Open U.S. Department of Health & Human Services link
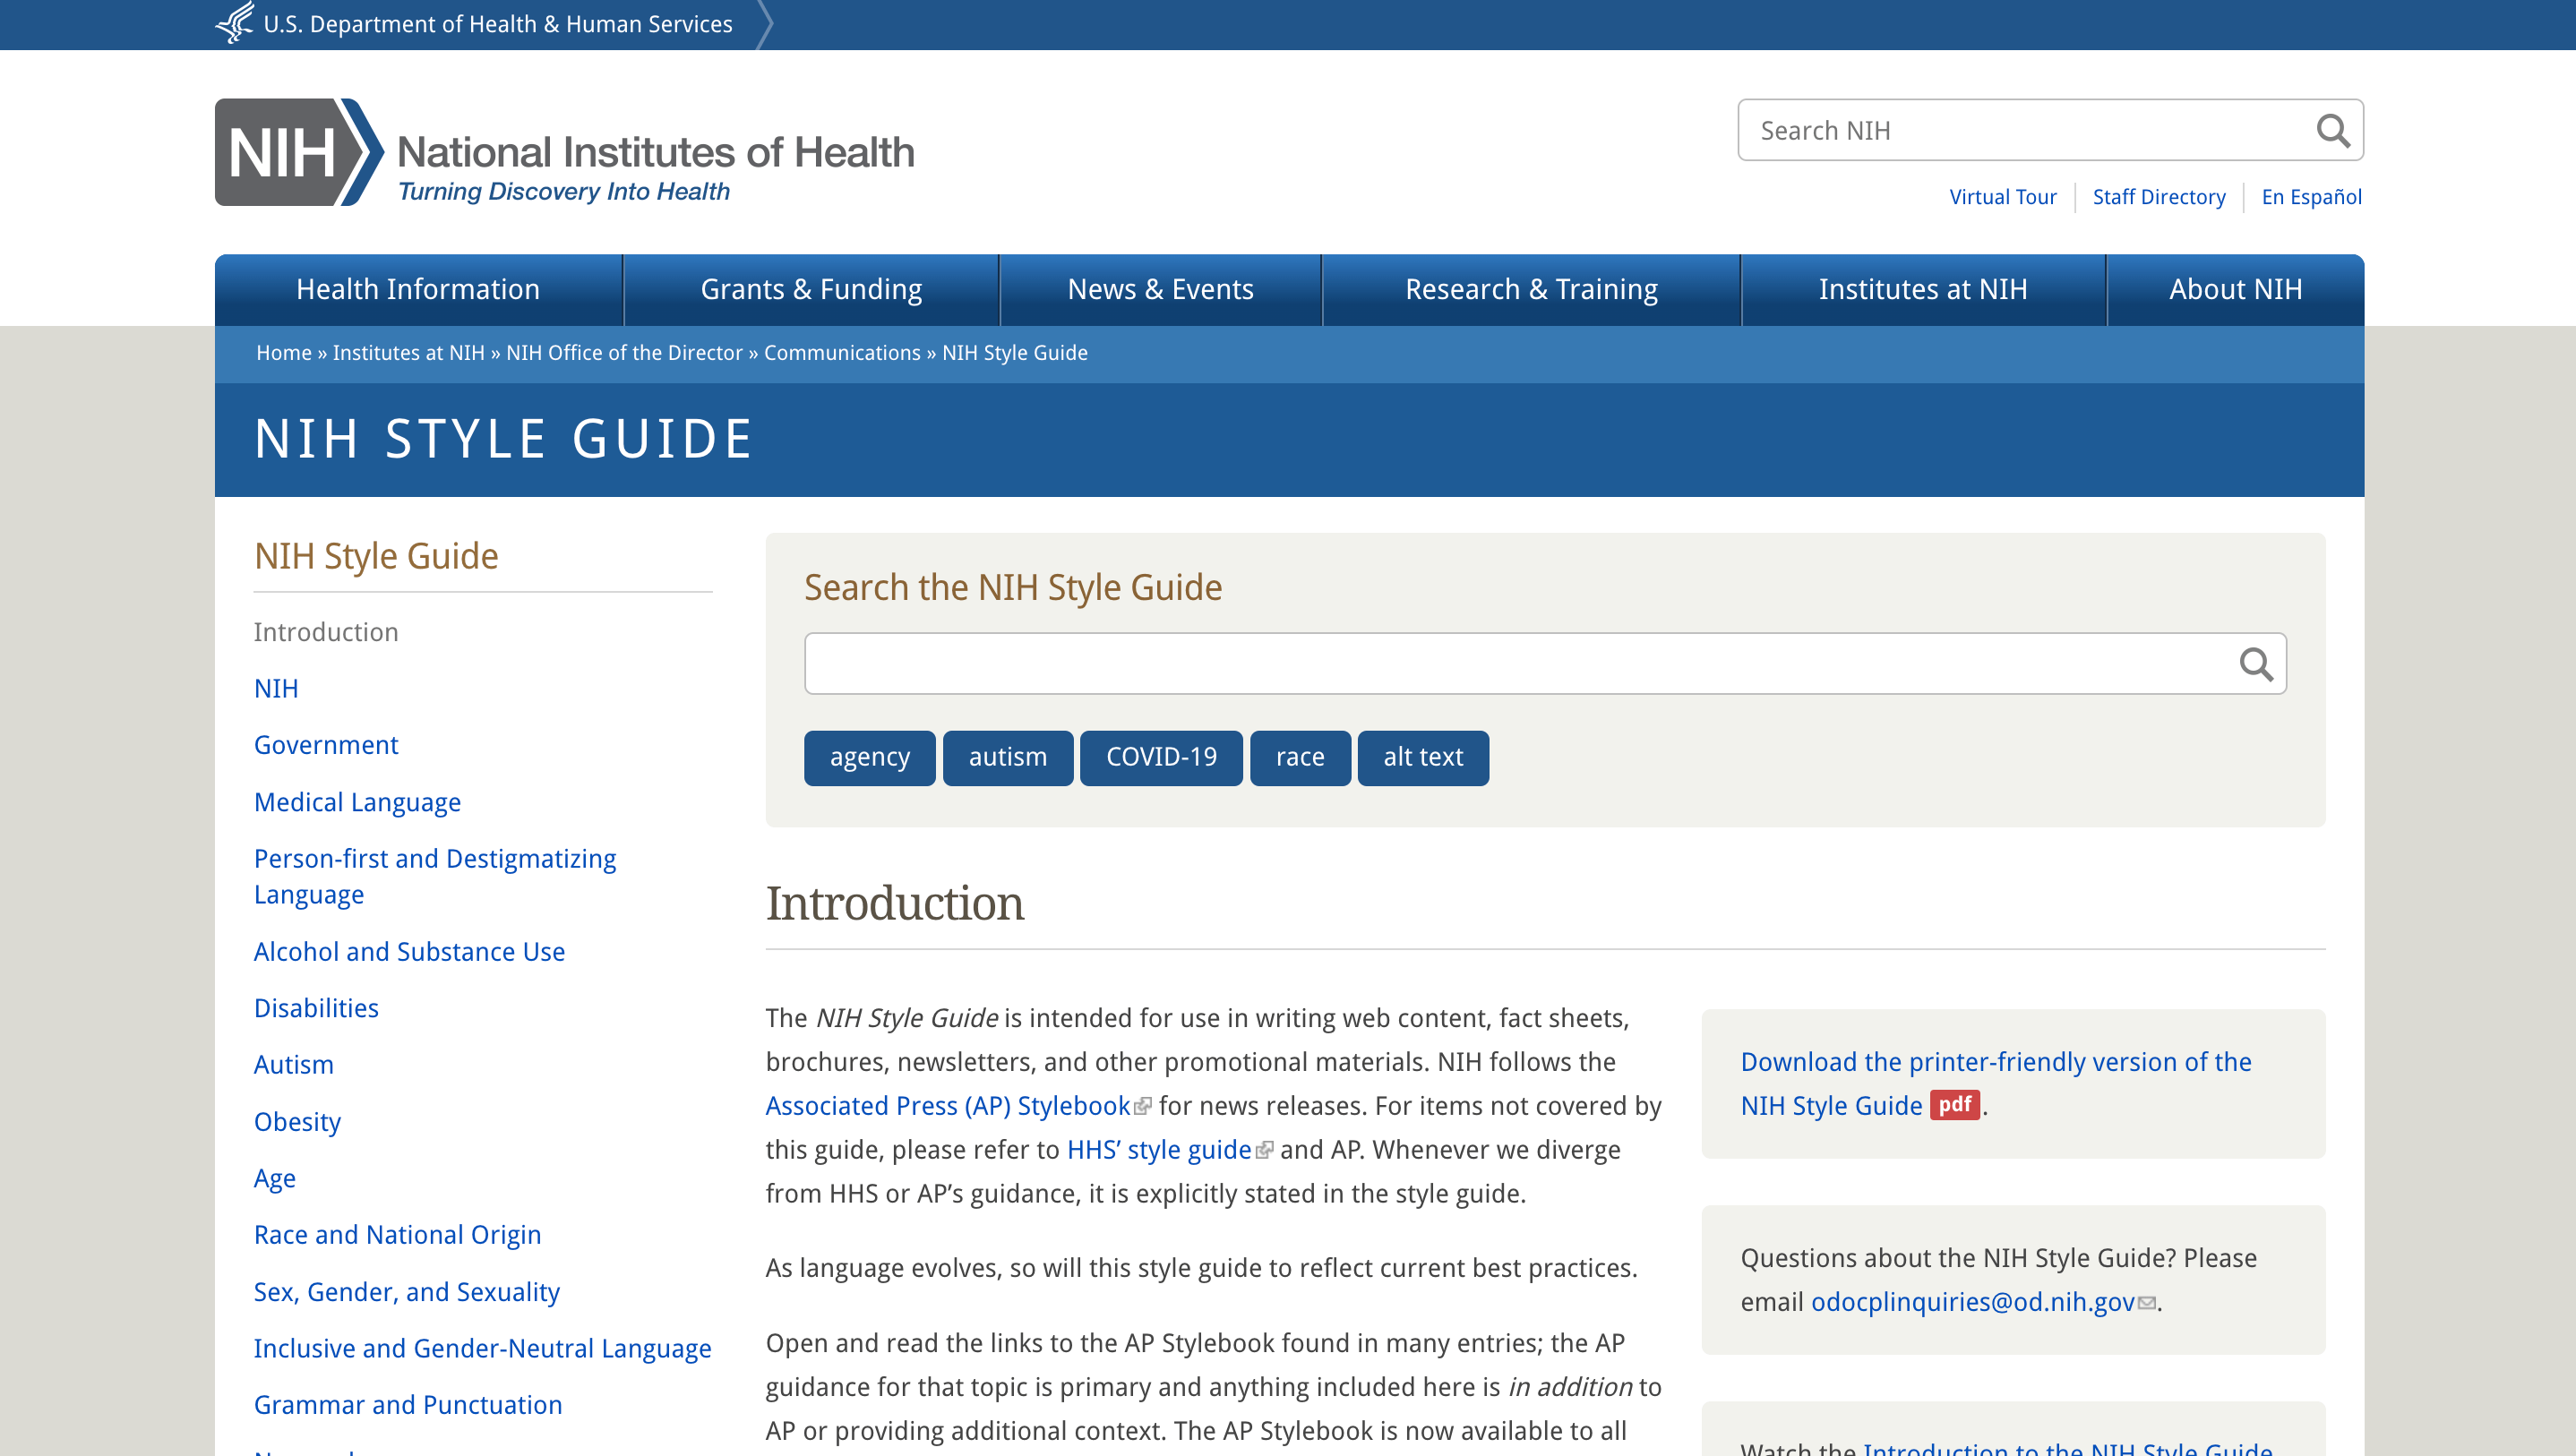2576x1456 pixels. click(x=497, y=24)
